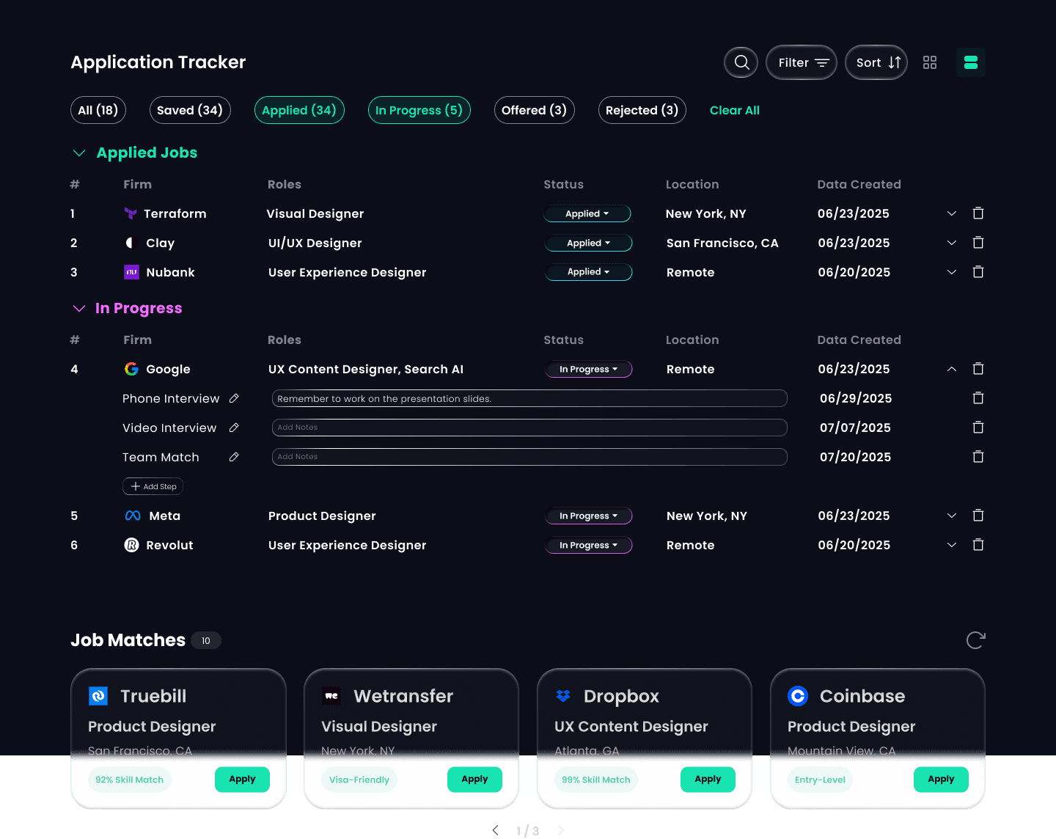Select the Offered (3) filter tab

[535, 110]
